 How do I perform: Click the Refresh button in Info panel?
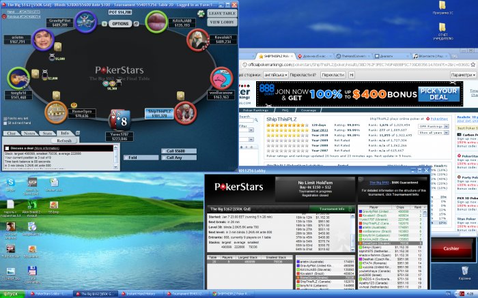(64, 140)
